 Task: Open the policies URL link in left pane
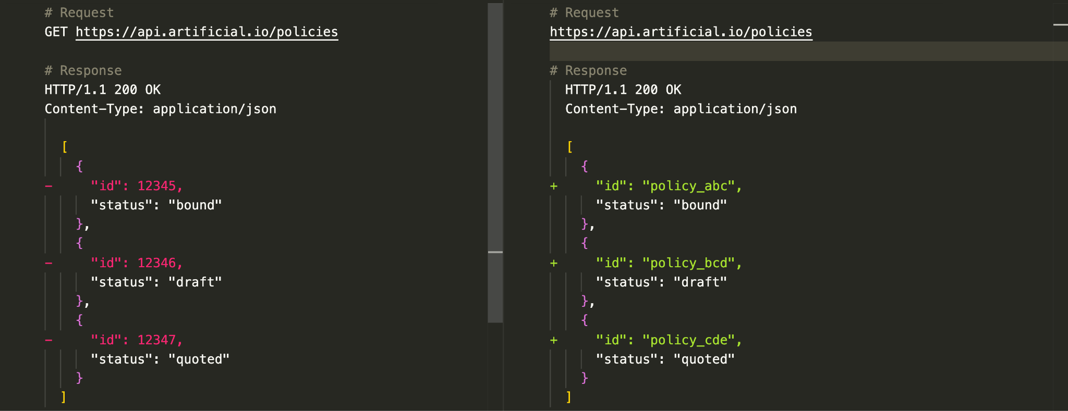pos(207,32)
